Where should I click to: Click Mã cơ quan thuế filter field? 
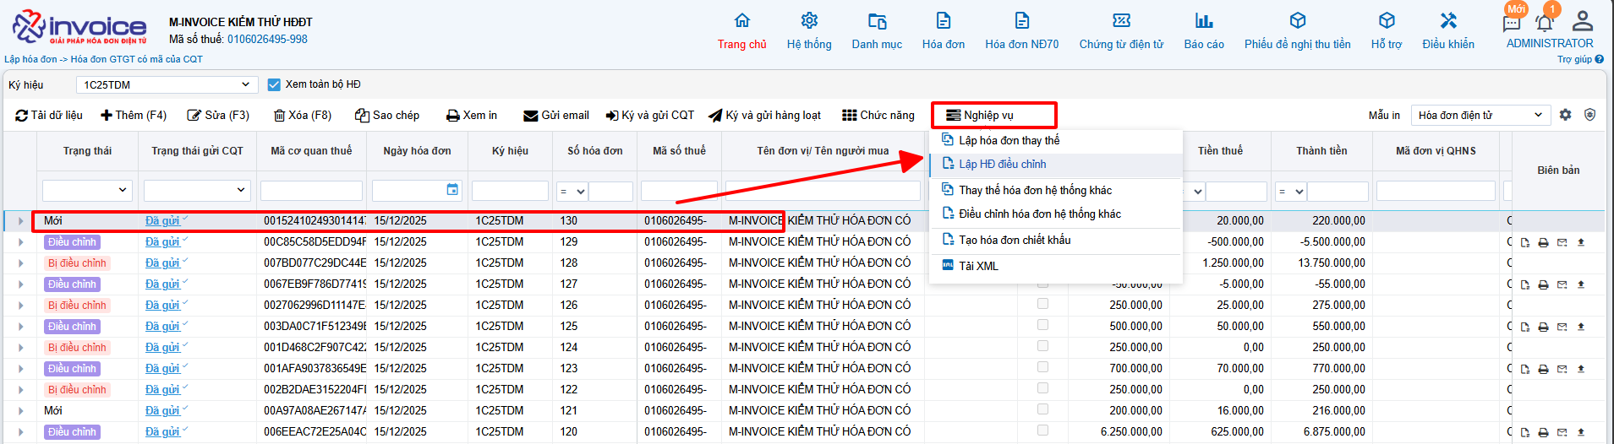pos(311,191)
